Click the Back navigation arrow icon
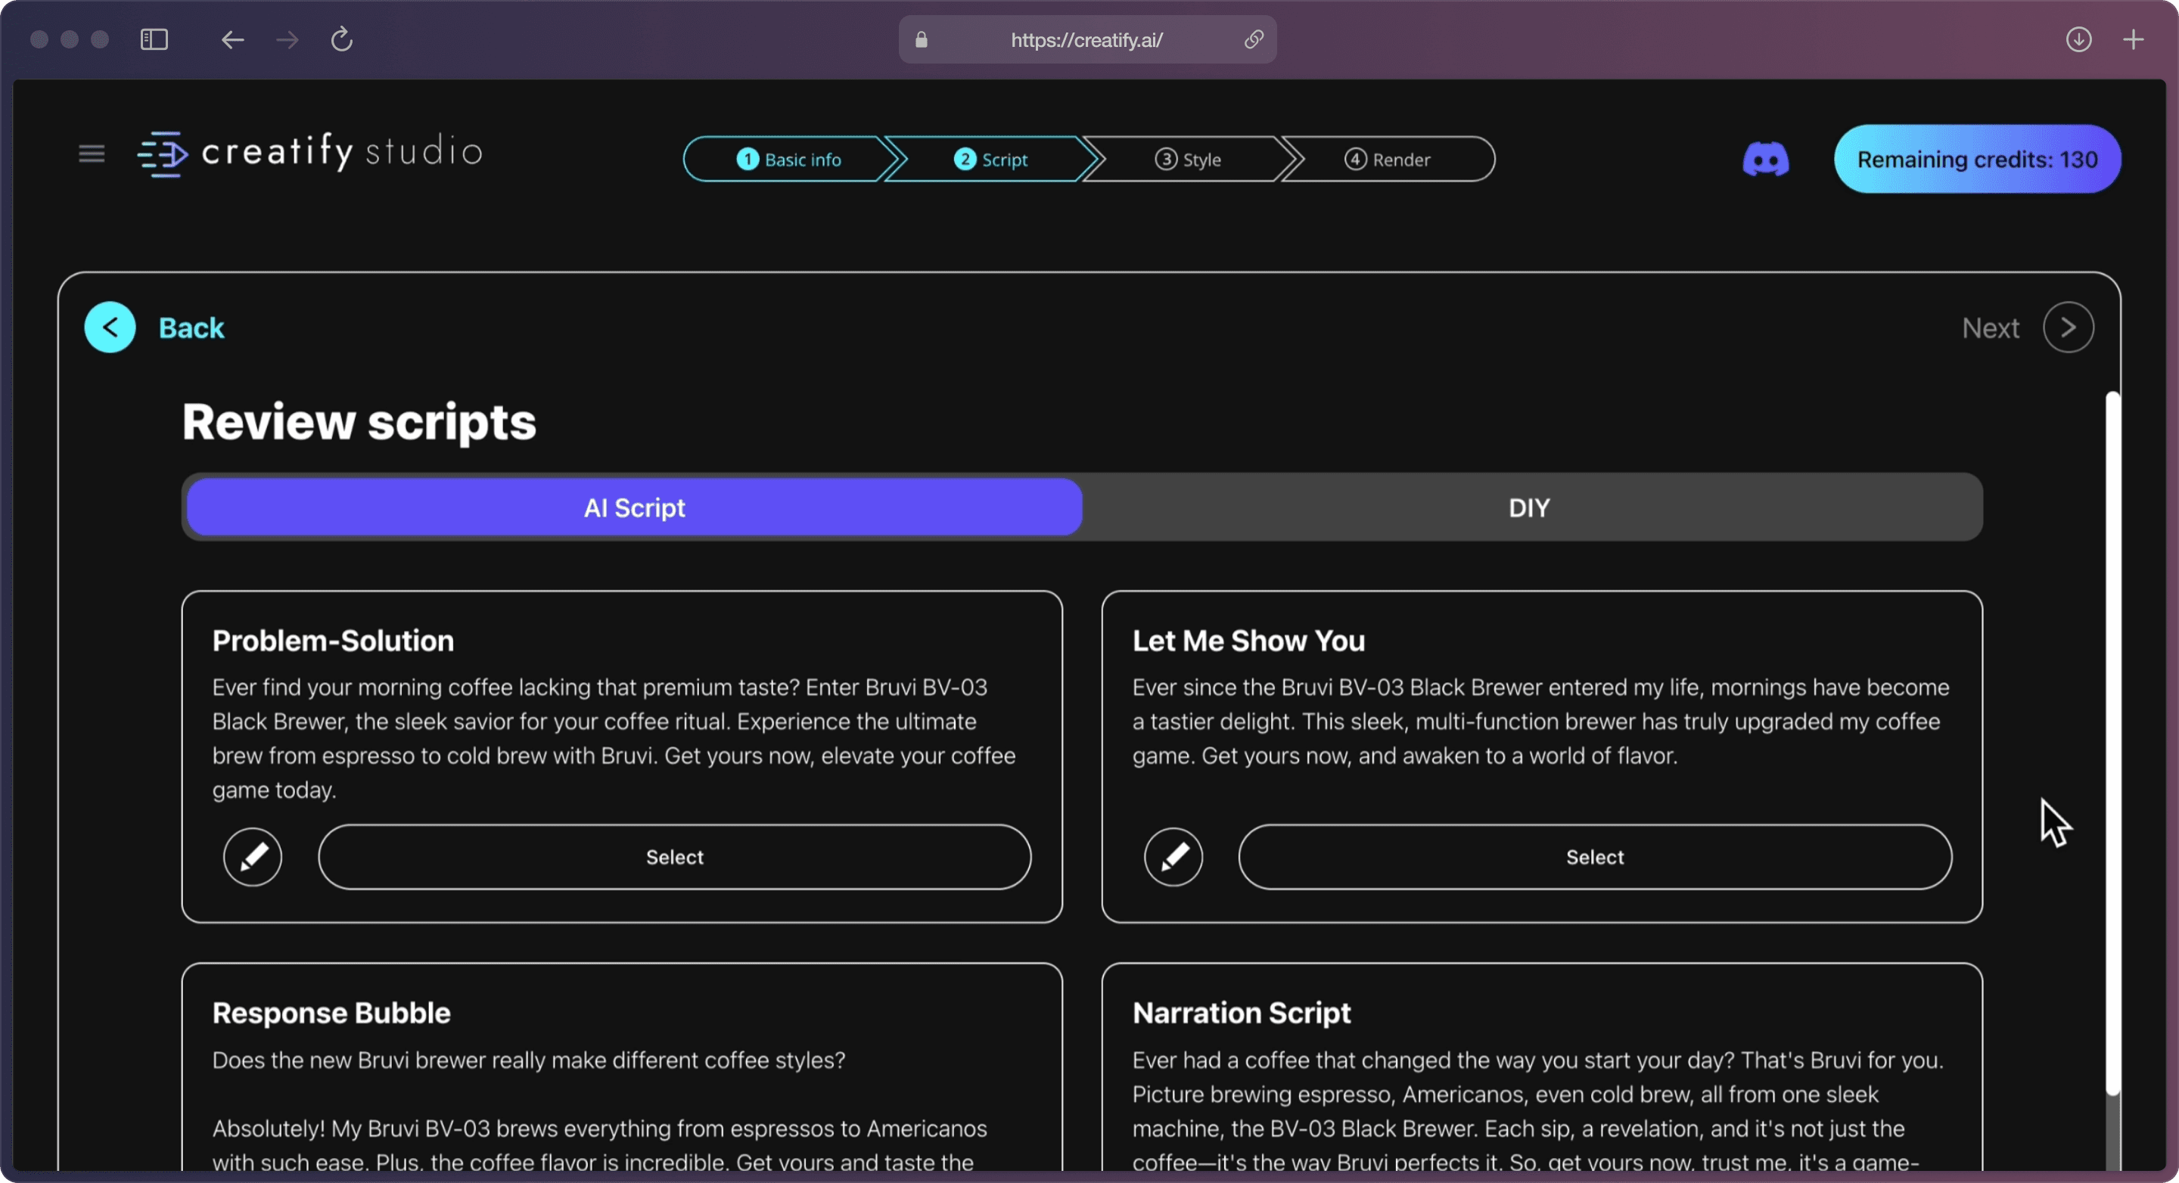This screenshot has width=2179, height=1183. click(110, 325)
